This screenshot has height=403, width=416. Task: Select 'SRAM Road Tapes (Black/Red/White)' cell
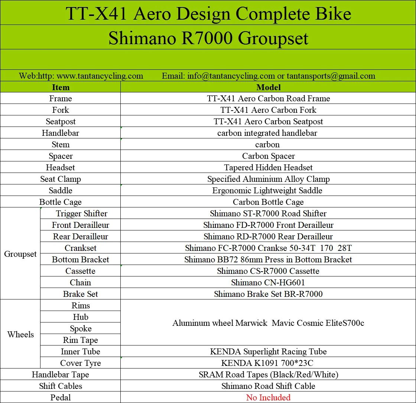click(268, 374)
